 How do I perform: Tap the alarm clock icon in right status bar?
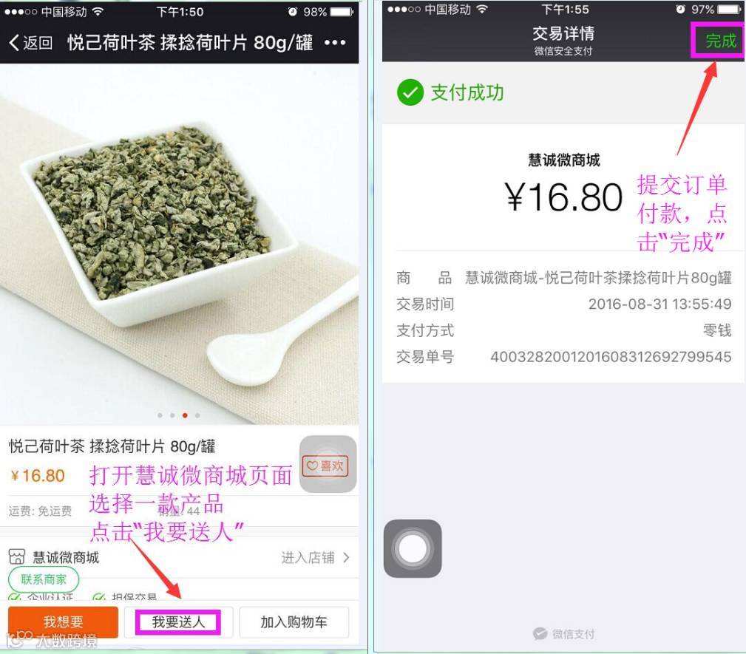point(680,9)
